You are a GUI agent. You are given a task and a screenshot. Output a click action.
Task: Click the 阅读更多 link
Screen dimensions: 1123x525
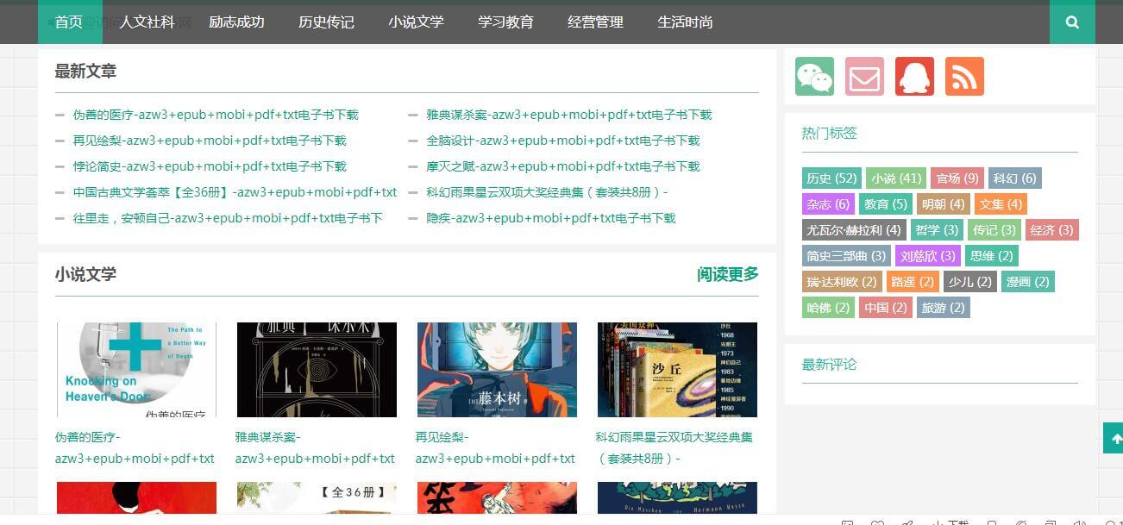tap(726, 274)
